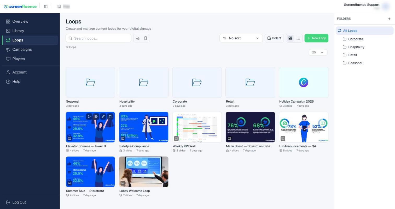This screenshot has height=209, width=395.
Task: Switch to grid view
Action: point(290,38)
